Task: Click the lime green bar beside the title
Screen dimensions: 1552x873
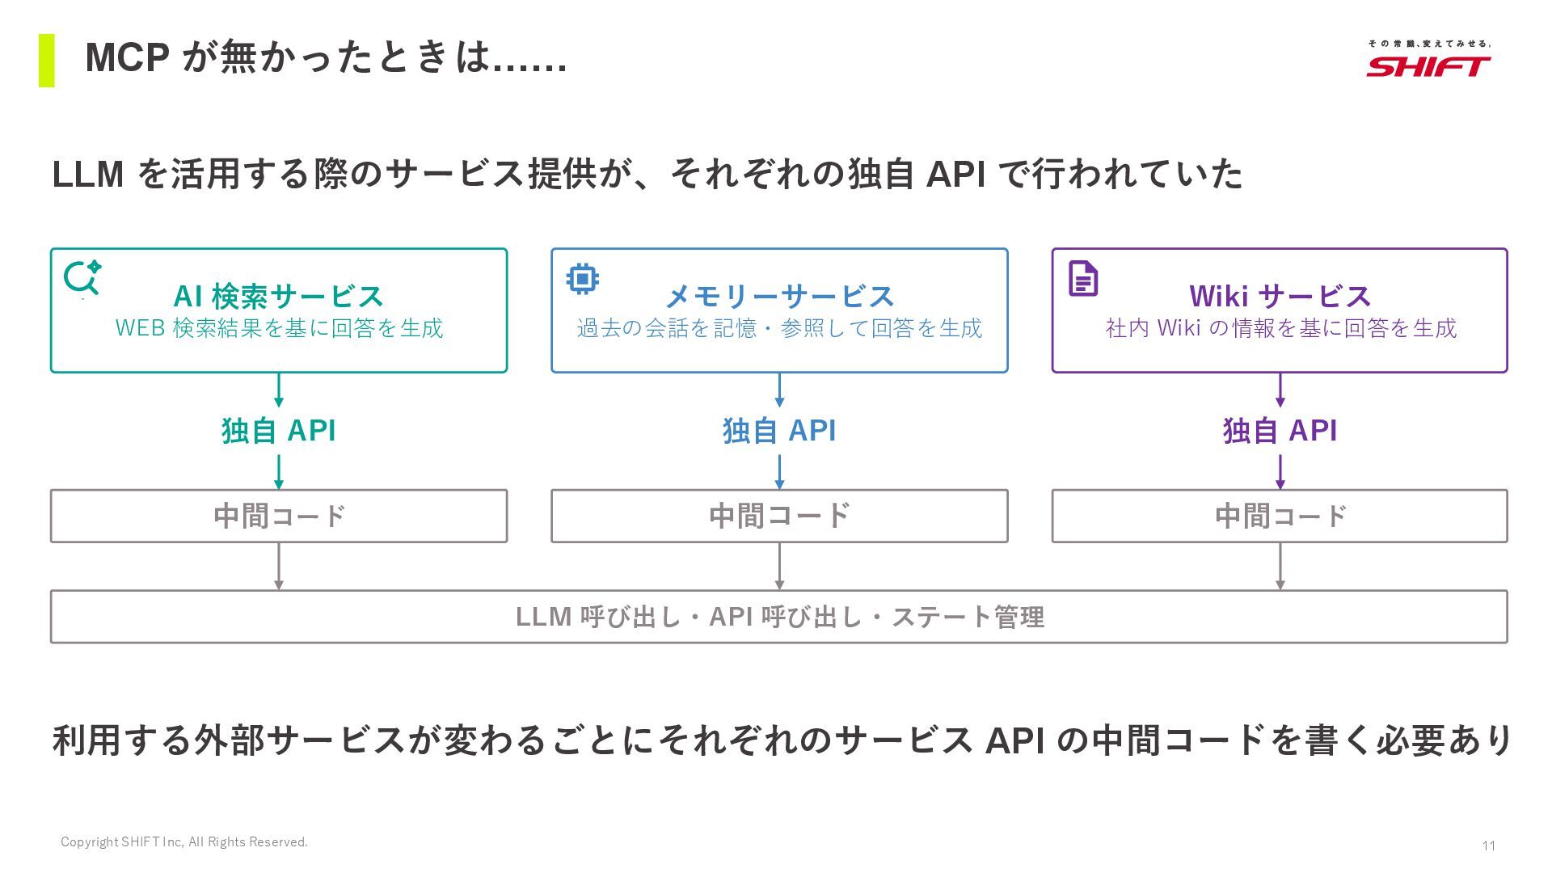Action: click(x=47, y=60)
